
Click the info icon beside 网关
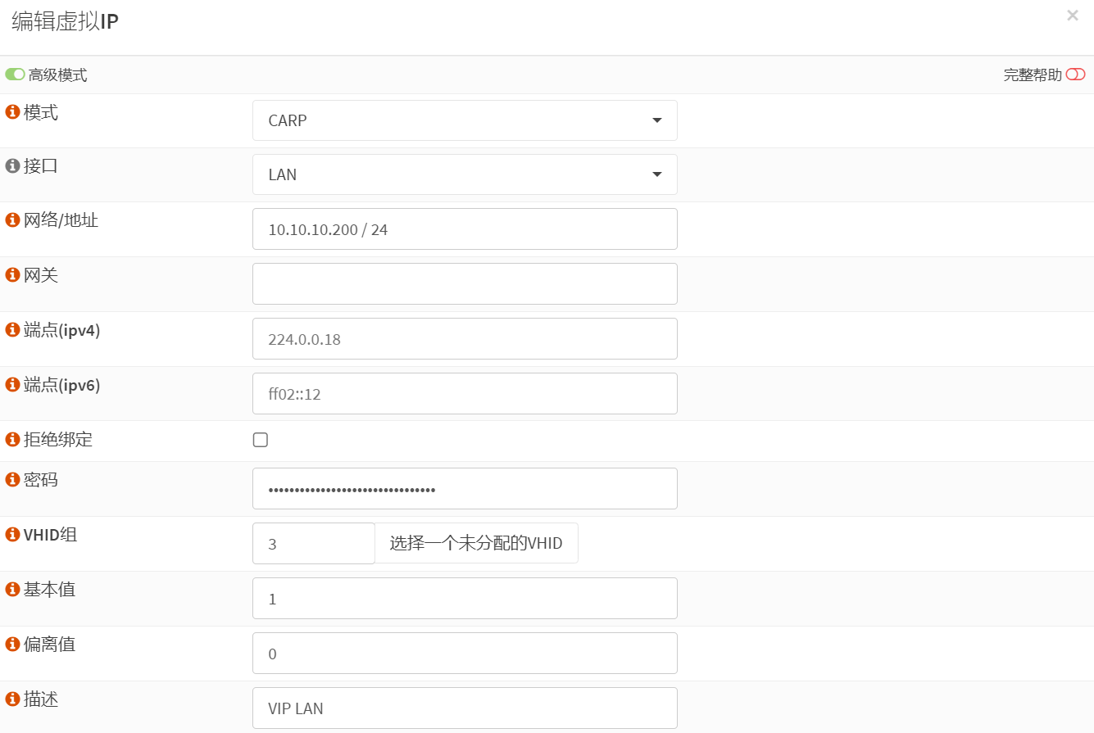pos(12,275)
